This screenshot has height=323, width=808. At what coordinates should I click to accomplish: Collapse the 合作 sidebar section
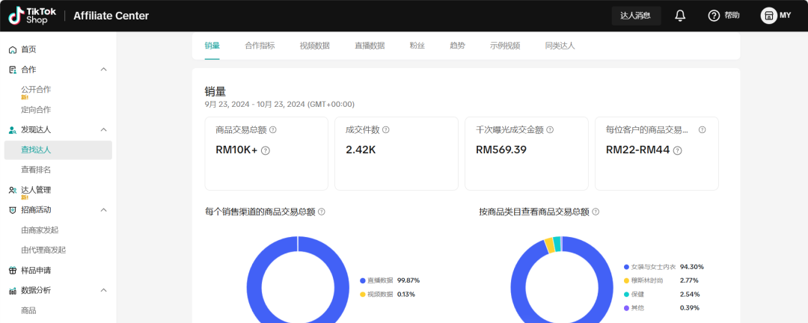pyautogui.click(x=103, y=70)
